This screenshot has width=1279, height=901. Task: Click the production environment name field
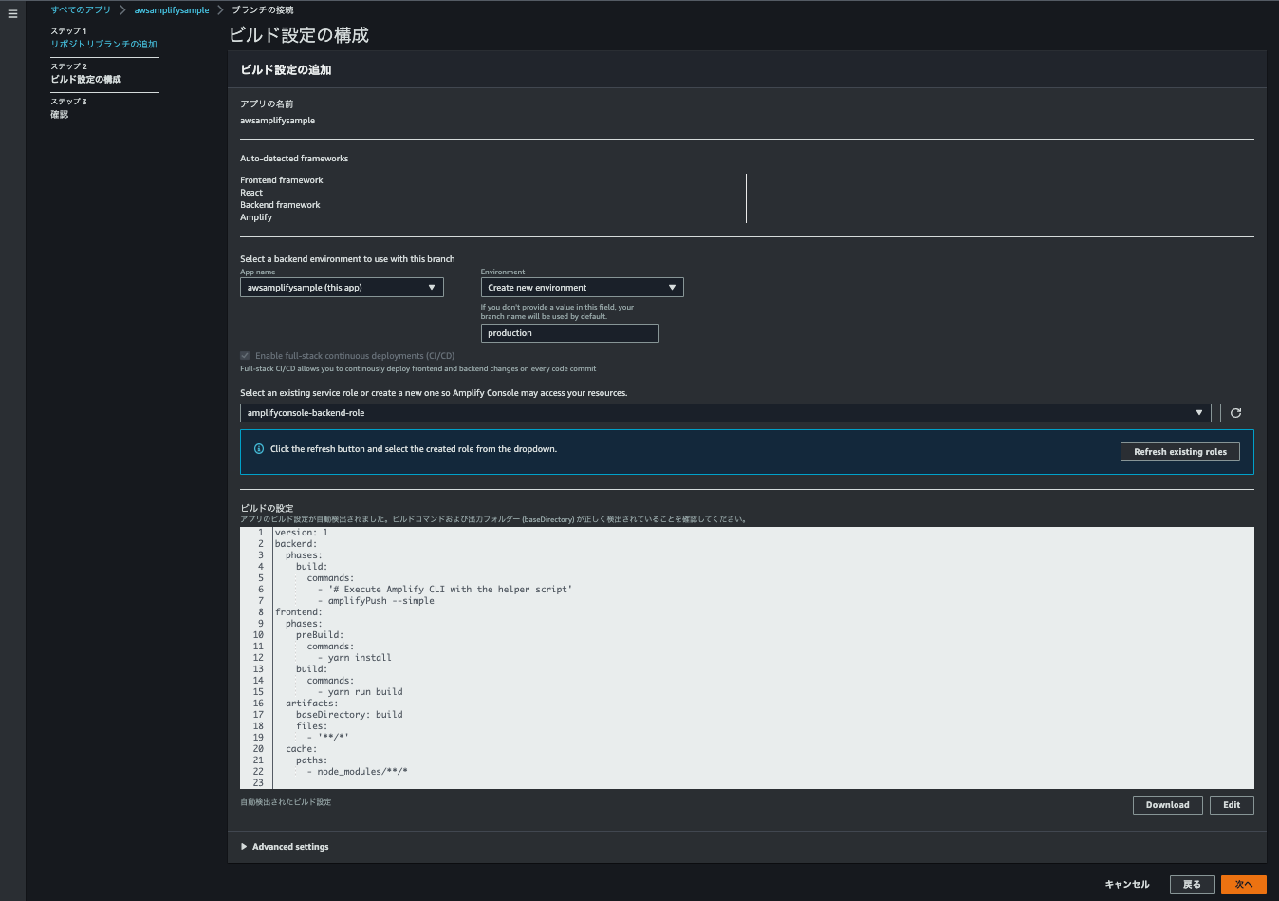coord(569,333)
